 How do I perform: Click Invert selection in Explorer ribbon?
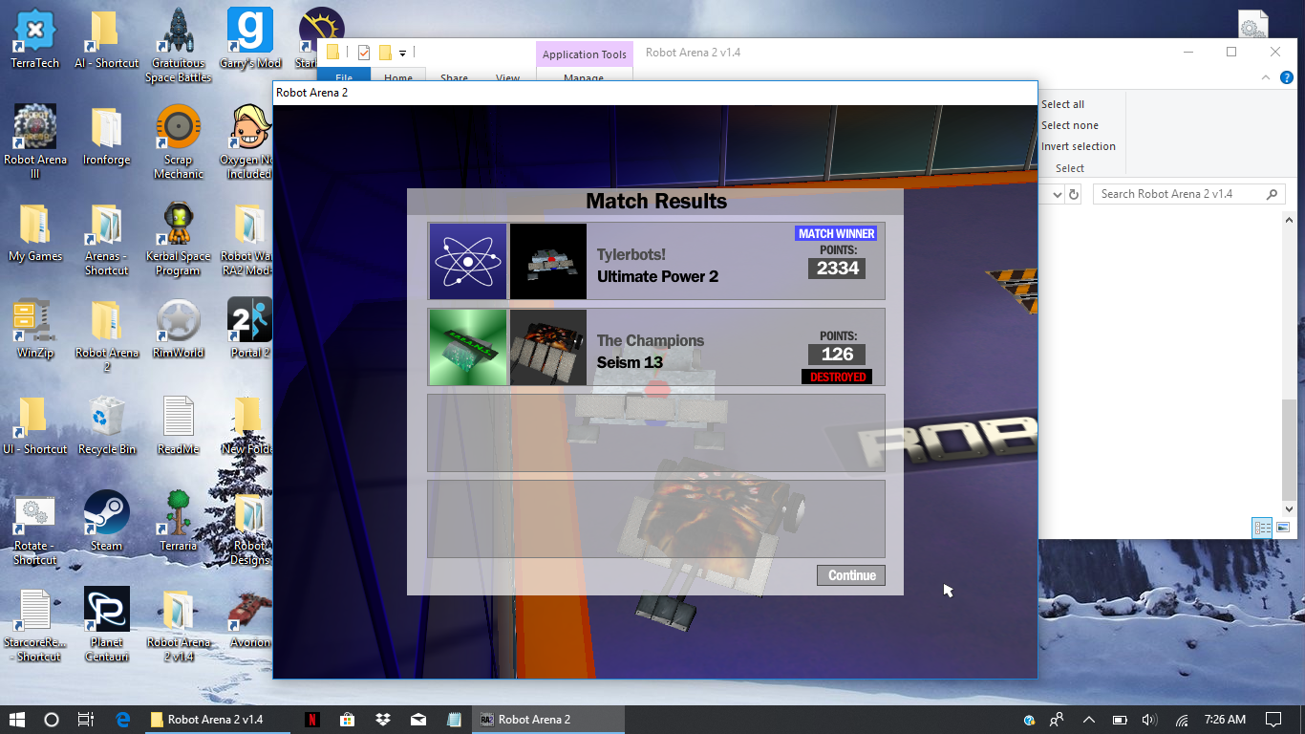[x=1078, y=146]
